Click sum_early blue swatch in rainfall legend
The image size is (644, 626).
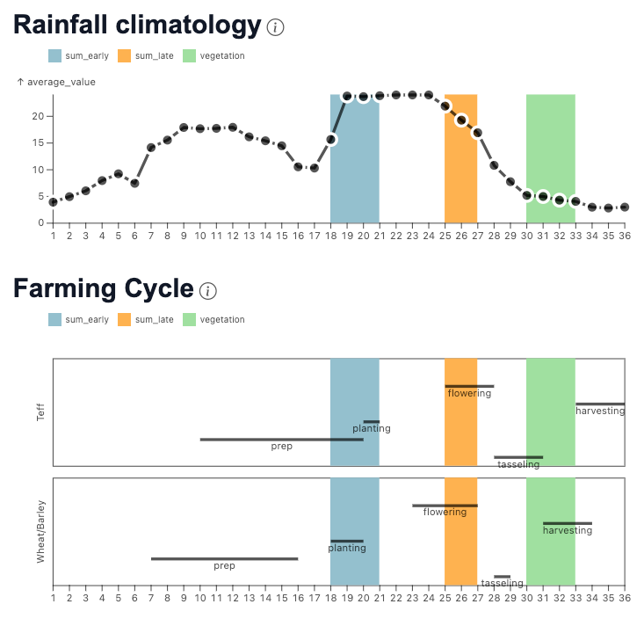pyautogui.click(x=54, y=55)
